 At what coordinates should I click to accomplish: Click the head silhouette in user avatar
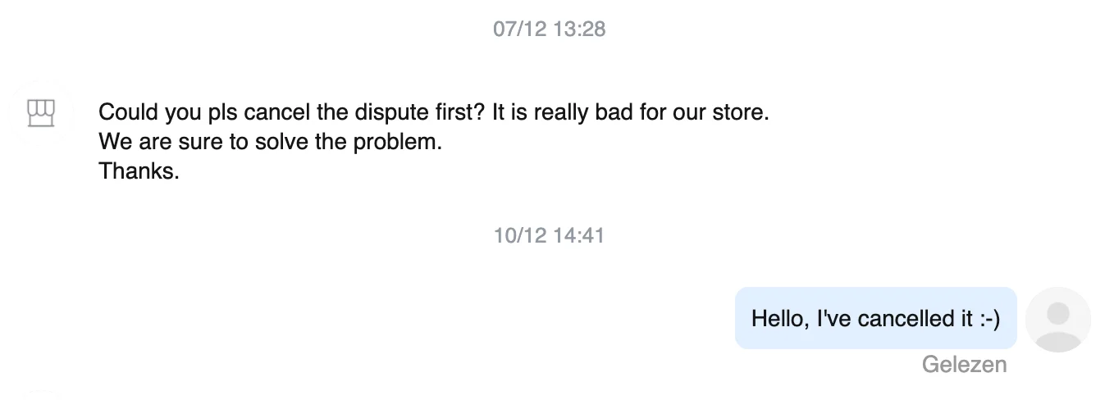(1058, 312)
